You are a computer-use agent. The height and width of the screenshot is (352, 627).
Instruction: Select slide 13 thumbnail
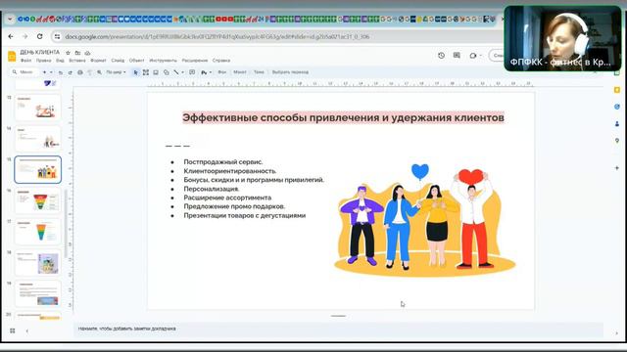point(37,108)
